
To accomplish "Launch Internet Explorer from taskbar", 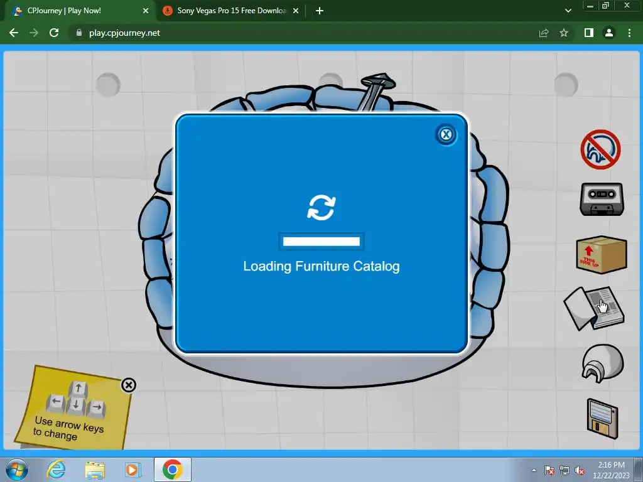I will coord(56,469).
